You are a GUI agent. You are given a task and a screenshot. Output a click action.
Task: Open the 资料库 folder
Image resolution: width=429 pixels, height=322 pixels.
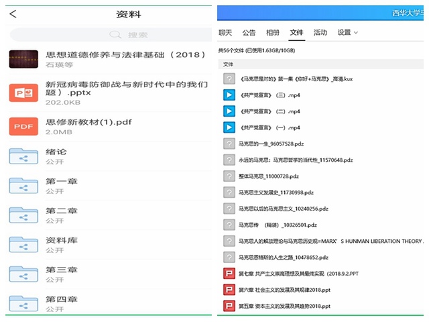coord(23,244)
